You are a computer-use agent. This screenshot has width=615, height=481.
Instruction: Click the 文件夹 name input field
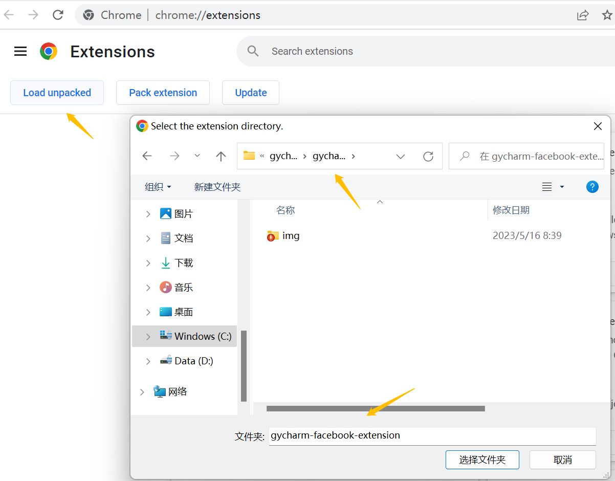click(432, 436)
